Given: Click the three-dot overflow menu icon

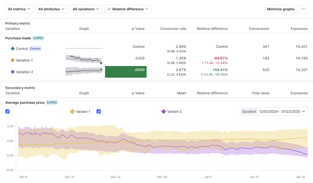Looking at the screenshot, I should pyautogui.click(x=303, y=9).
